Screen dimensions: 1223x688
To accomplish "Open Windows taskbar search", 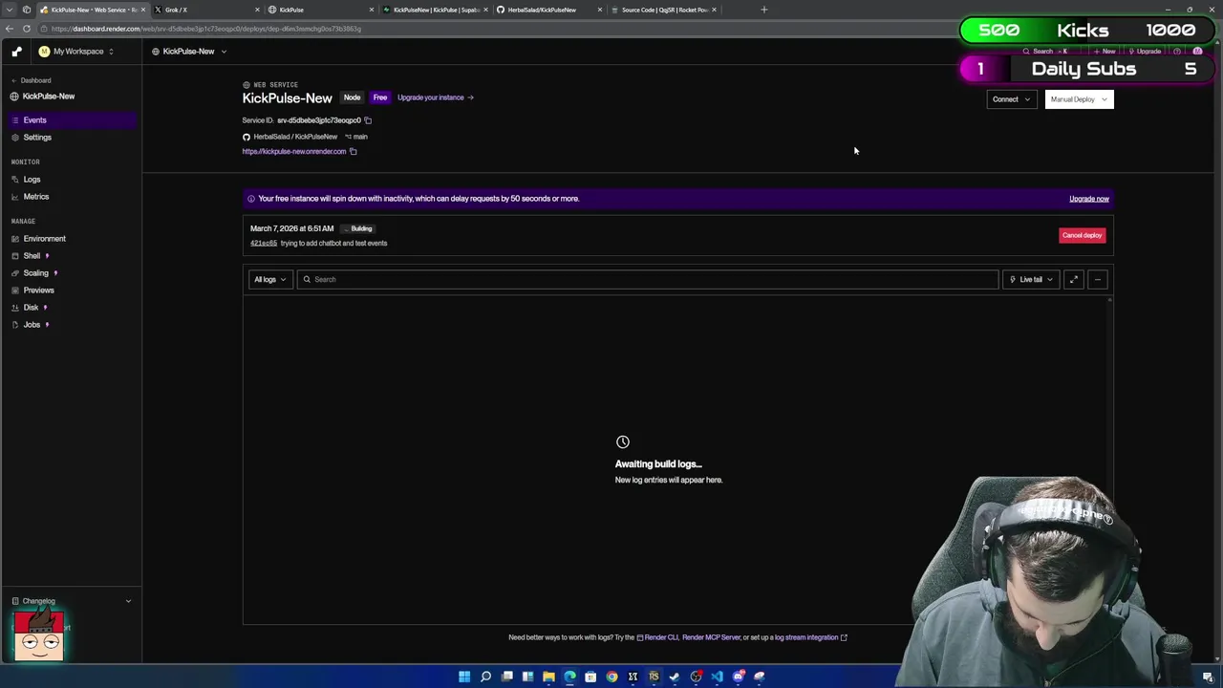I will [485, 677].
